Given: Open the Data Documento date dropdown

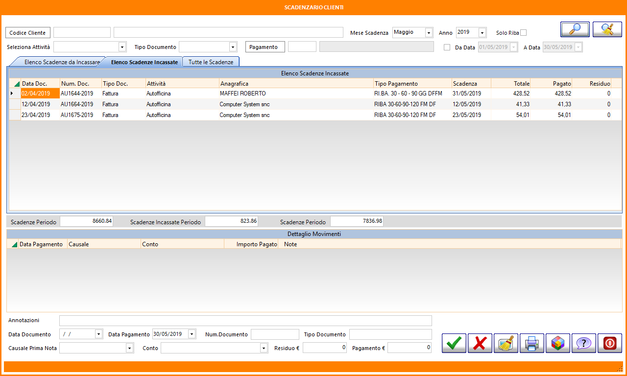Looking at the screenshot, I should [98, 334].
